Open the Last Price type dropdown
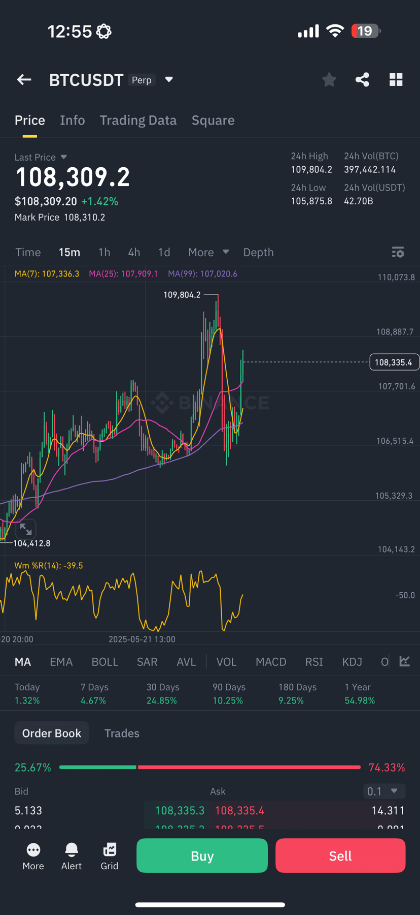Image resolution: width=420 pixels, height=915 pixels. [63, 157]
